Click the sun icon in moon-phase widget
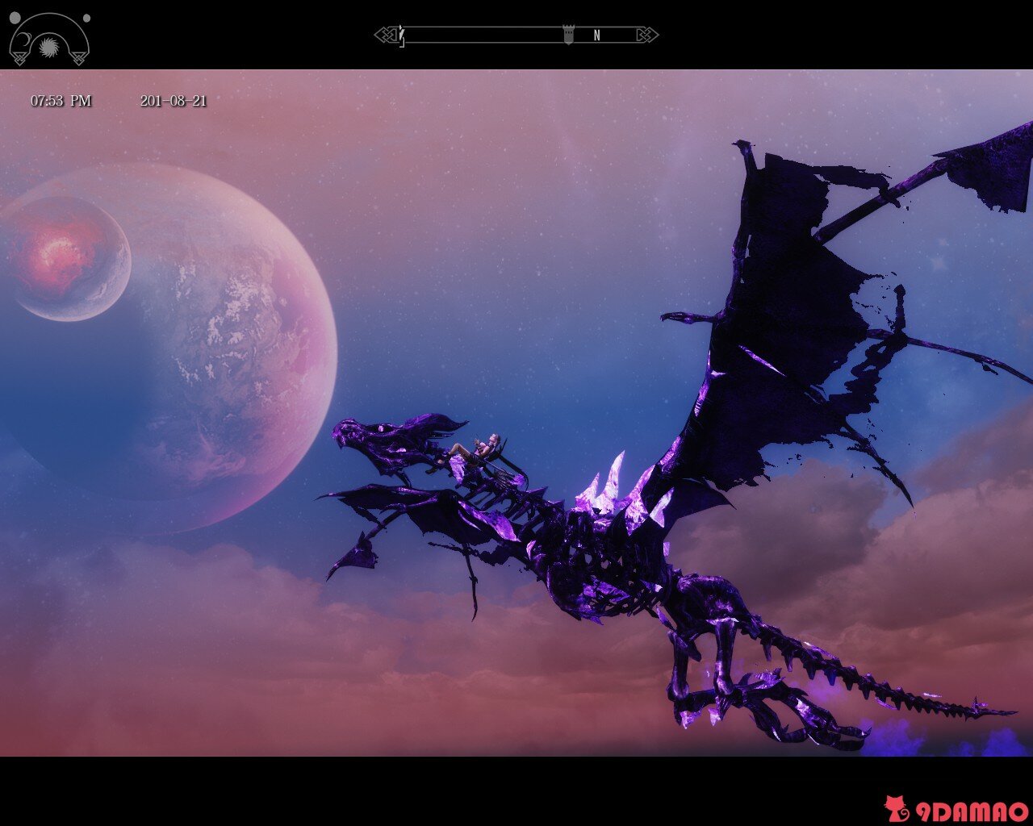Screen dimensions: 1033x826 point(49,46)
